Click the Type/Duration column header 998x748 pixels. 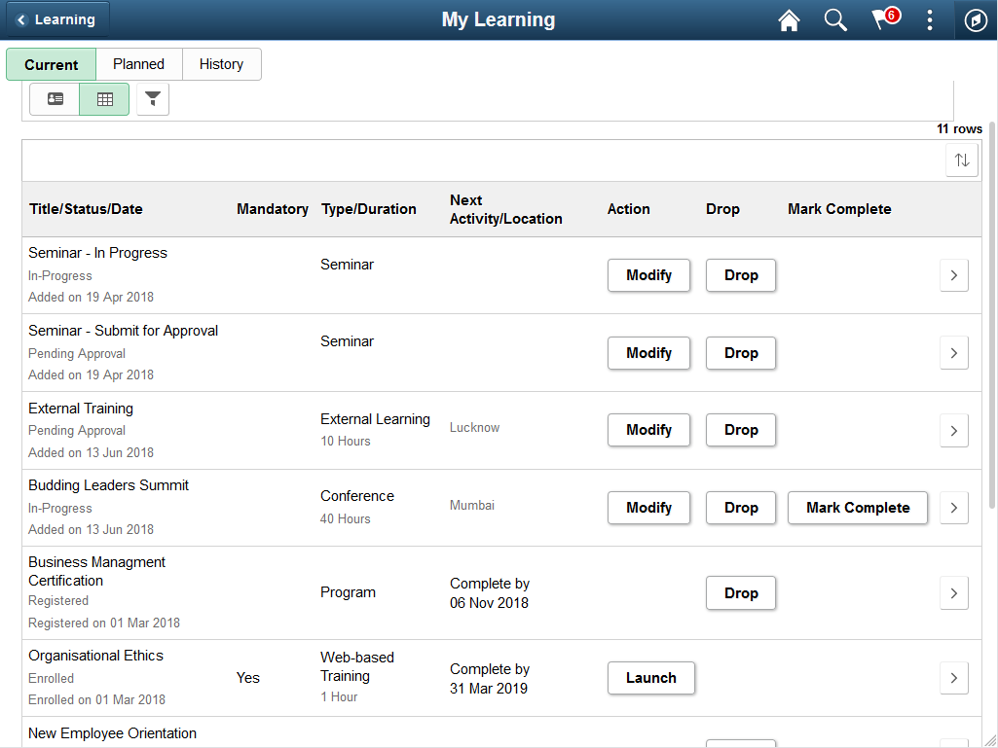pyautogui.click(x=368, y=209)
